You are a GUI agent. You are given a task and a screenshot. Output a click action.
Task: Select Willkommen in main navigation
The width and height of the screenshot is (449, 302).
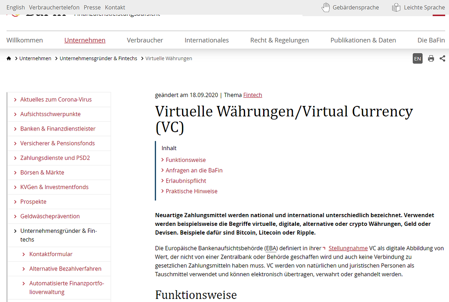point(25,40)
